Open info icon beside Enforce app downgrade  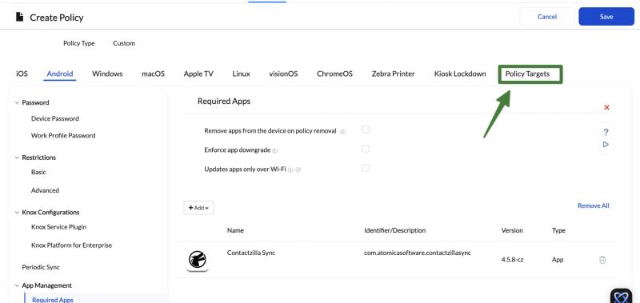(274, 150)
